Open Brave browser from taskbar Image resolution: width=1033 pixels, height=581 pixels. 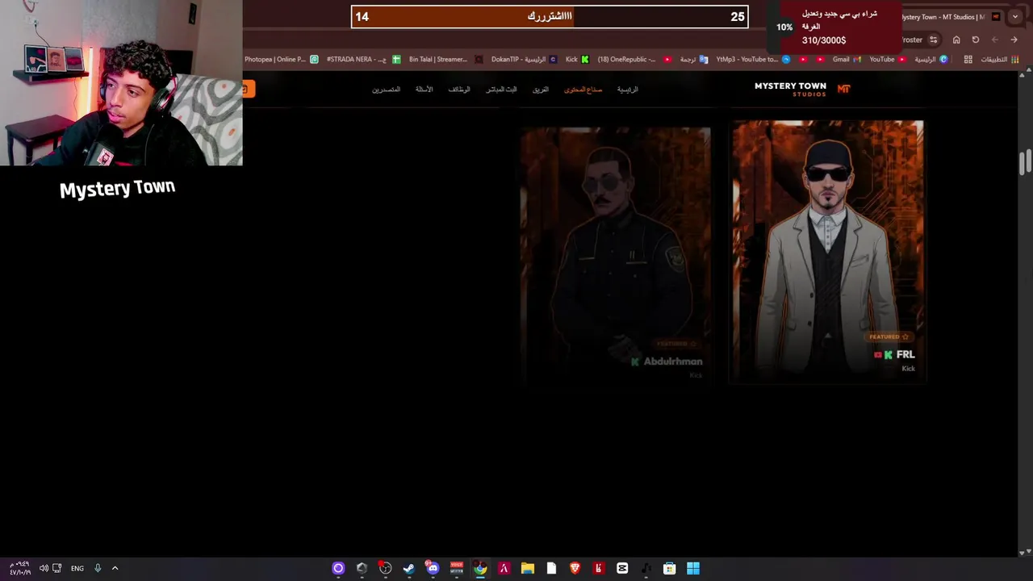tap(575, 568)
